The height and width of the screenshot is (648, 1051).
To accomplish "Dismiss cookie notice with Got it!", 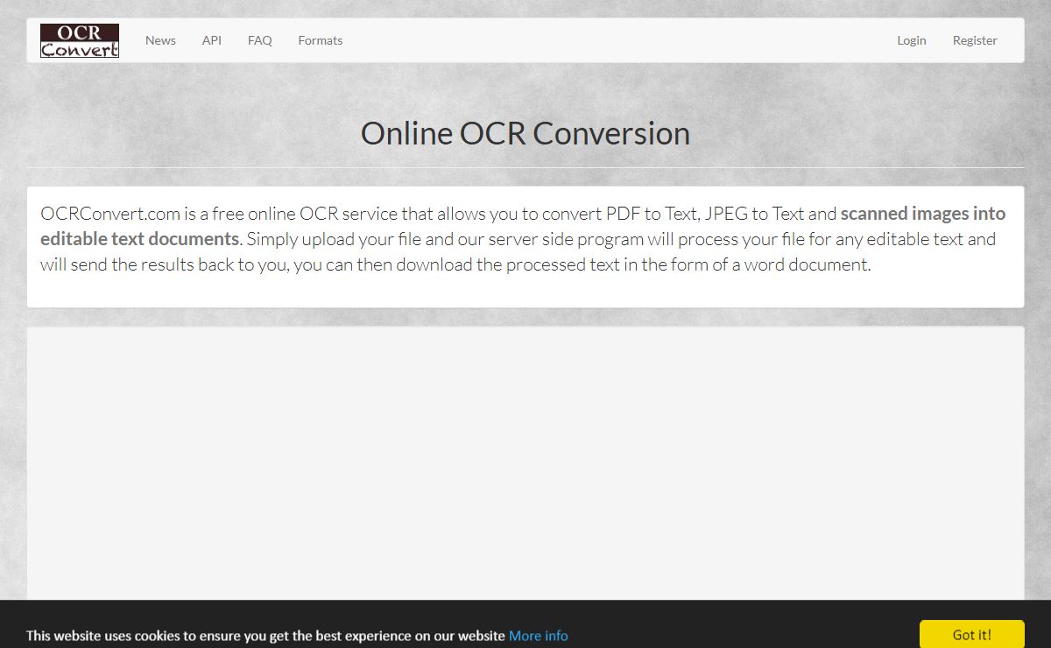I will click(x=972, y=634).
